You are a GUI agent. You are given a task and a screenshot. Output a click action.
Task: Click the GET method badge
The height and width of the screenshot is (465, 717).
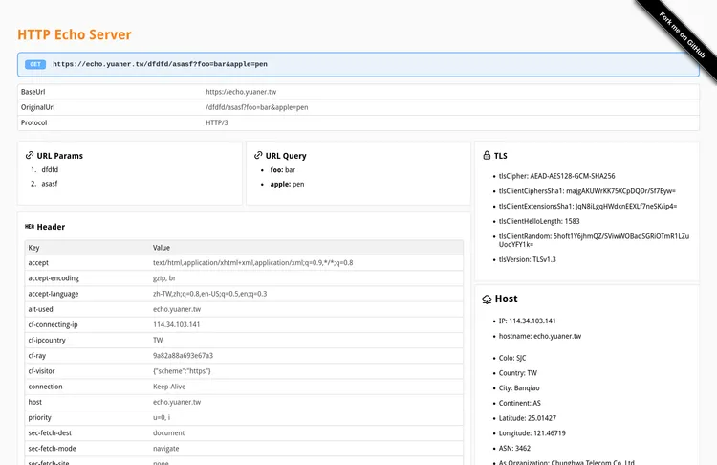pos(35,64)
